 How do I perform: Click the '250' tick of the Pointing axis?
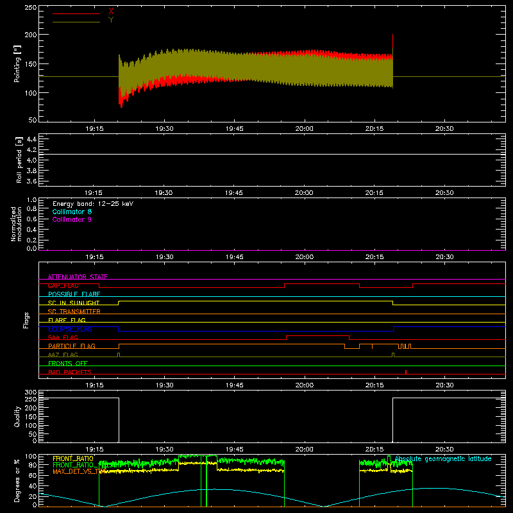(x=31, y=7)
